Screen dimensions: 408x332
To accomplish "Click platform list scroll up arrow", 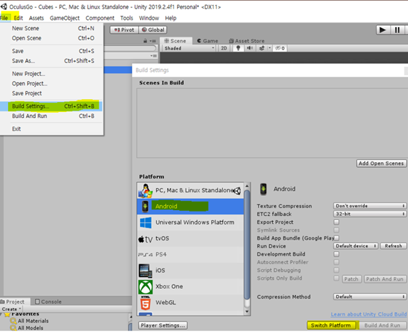I will point(247,186).
